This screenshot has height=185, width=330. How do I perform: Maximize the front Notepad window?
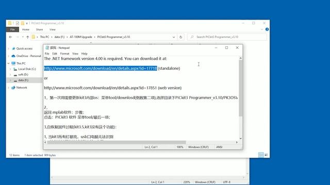pos(226,48)
